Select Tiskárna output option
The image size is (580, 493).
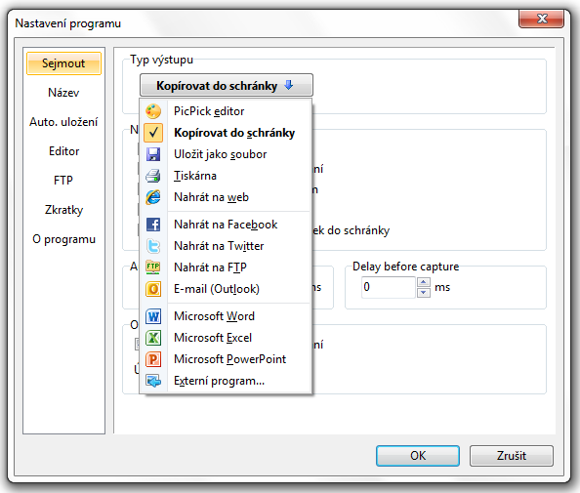(x=226, y=176)
